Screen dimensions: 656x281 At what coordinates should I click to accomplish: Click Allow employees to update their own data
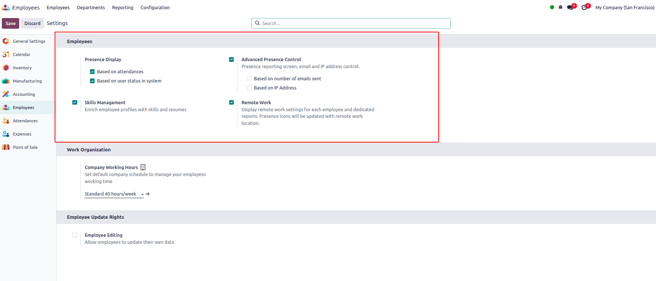pos(129,242)
